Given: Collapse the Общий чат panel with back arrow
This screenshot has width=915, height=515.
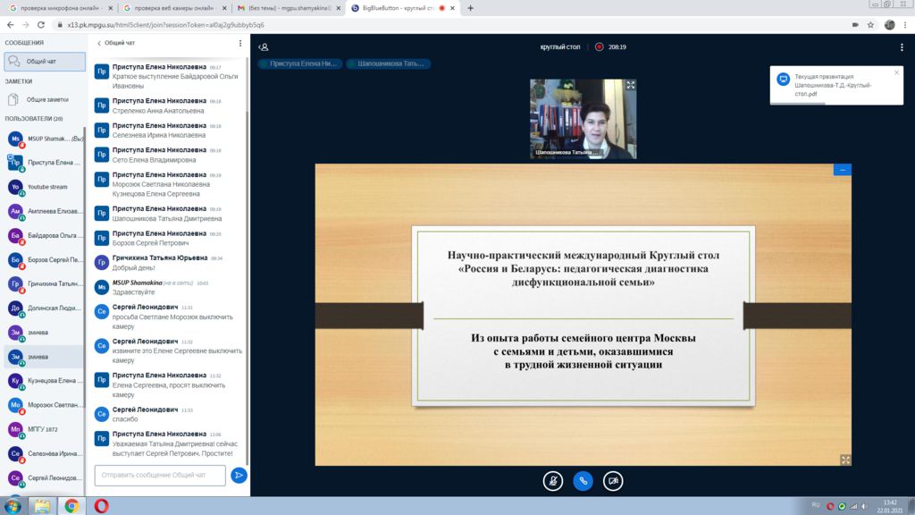Looking at the screenshot, I should (x=98, y=43).
